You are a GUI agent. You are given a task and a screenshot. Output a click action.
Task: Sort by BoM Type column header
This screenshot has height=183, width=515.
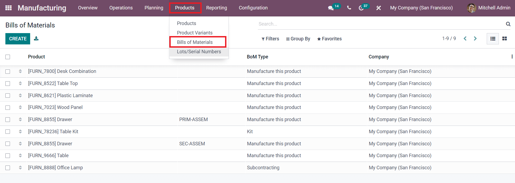click(257, 57)
